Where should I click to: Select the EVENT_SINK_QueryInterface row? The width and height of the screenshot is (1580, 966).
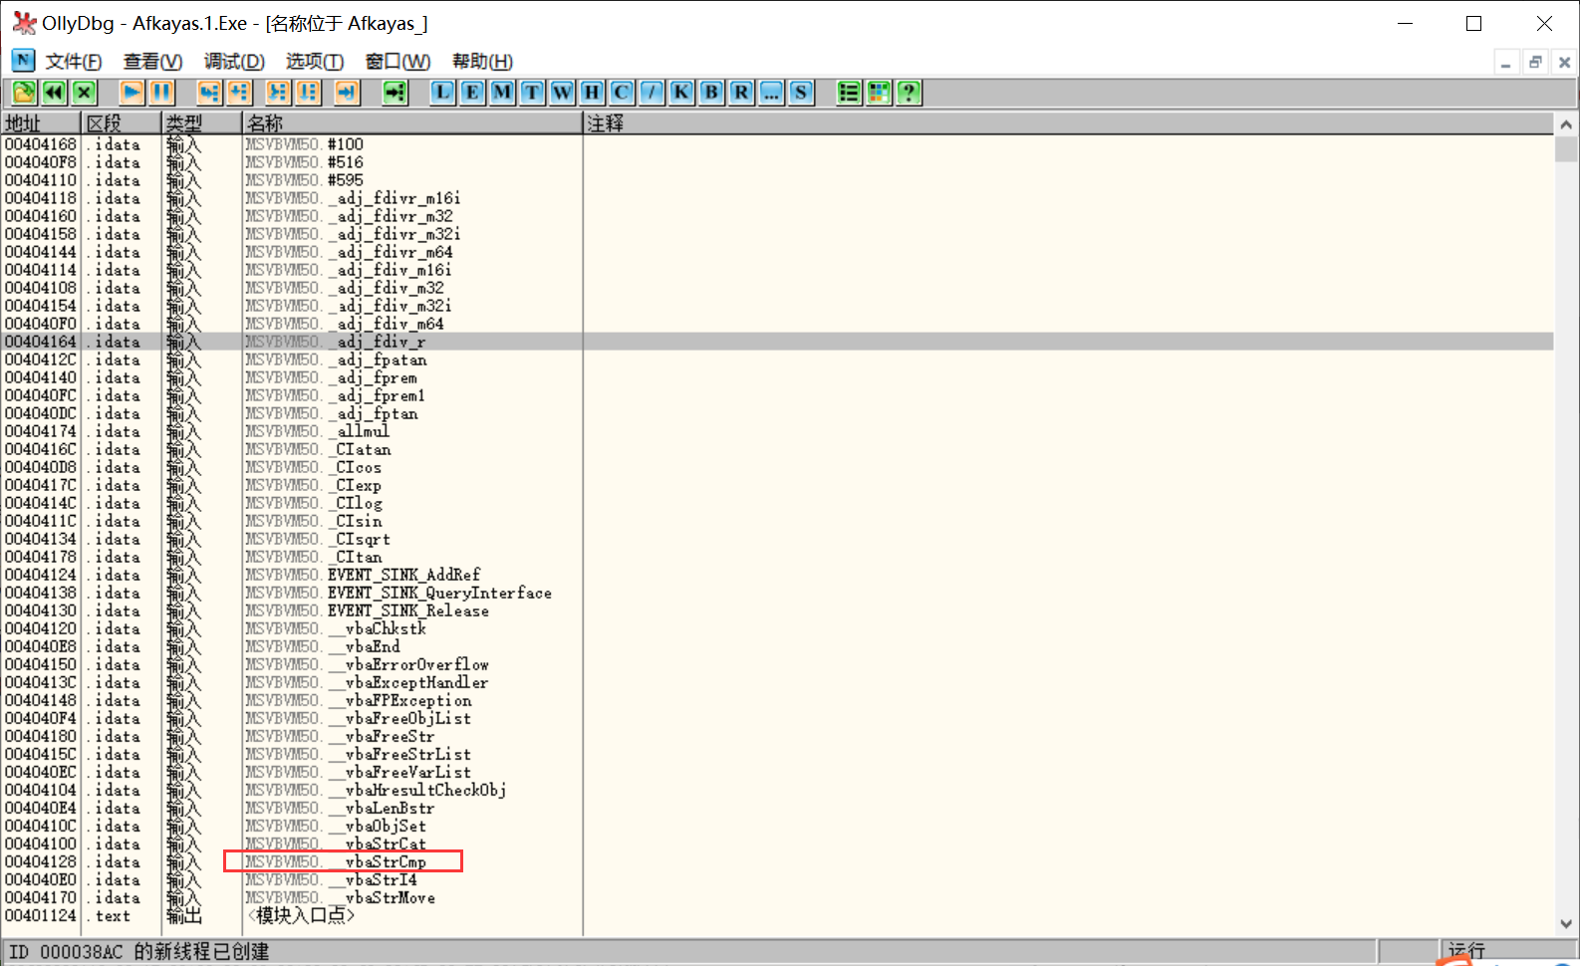pos(777,593)
